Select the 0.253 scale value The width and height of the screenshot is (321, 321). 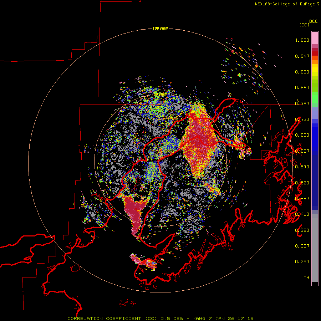click(x=302, y=262)
